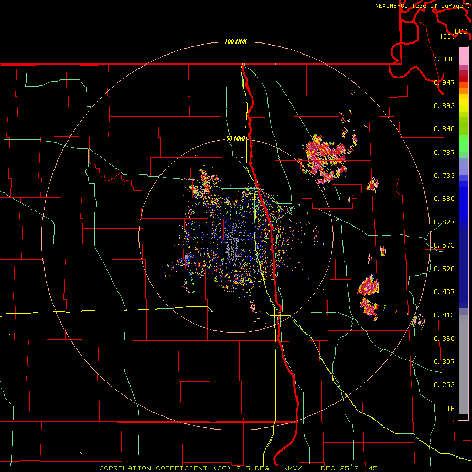The height and width of the screenshot is (472, 472).
Task: Pick the gray bottom color scale segment
Action: (x=463, y=364)
